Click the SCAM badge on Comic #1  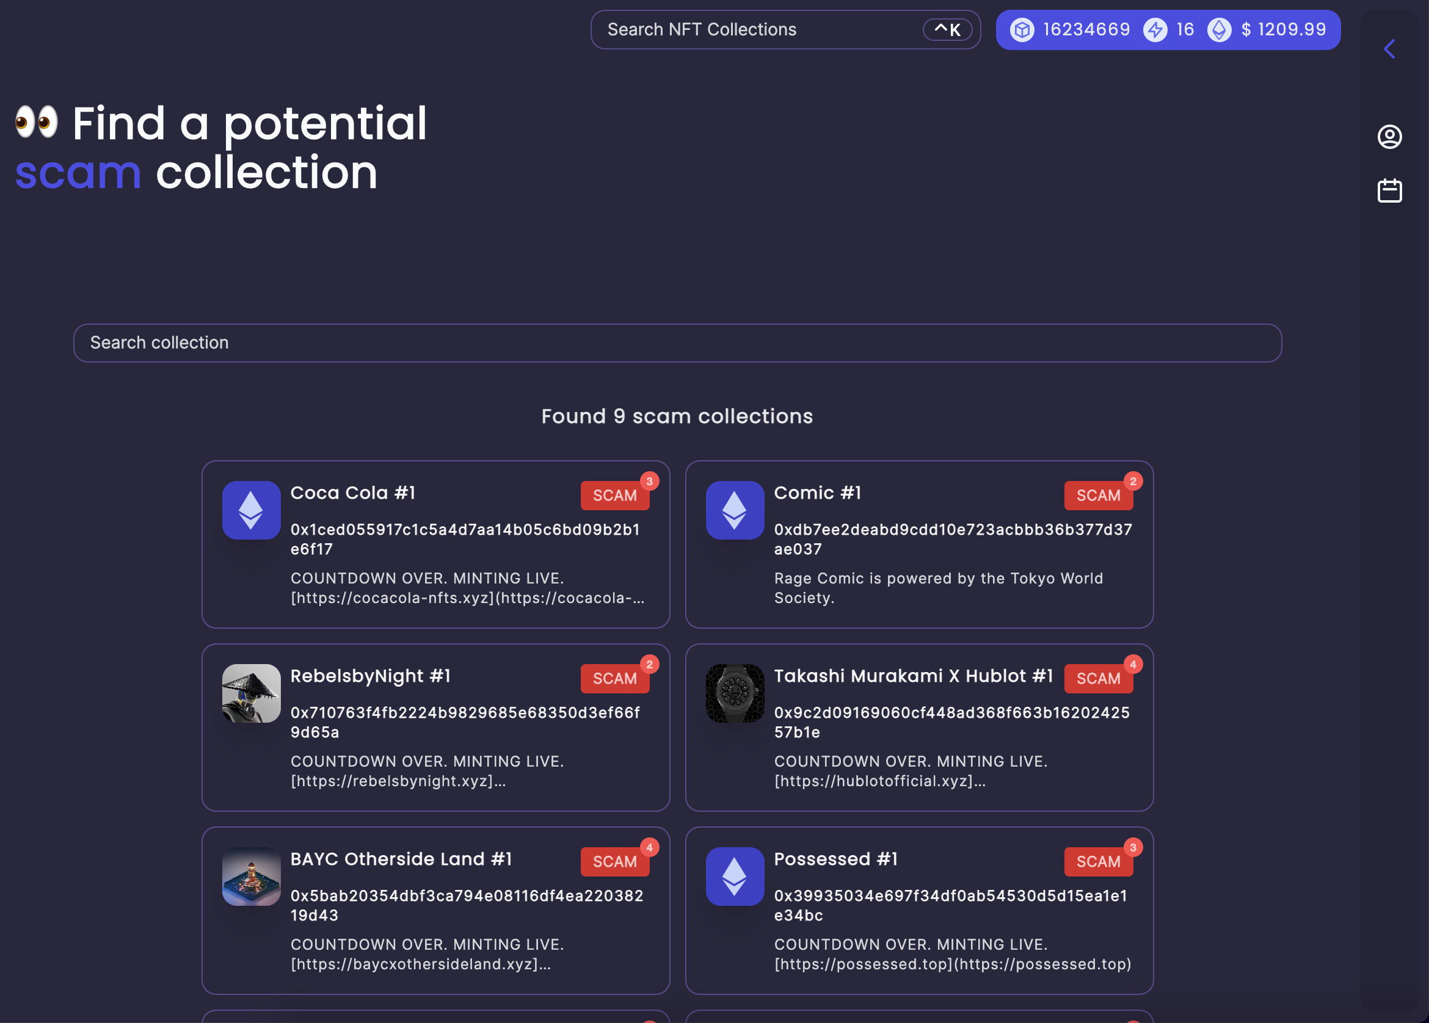click(x=1099, y=495)
